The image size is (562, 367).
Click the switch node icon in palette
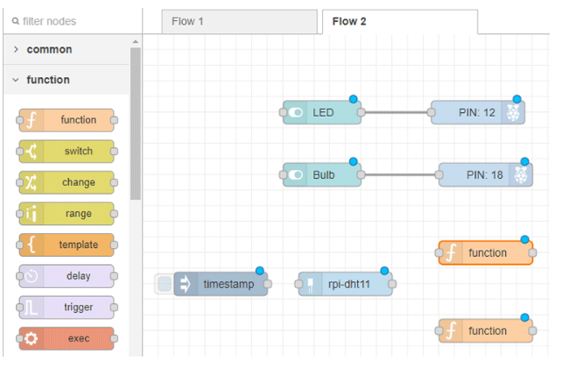tap(31, 152)
